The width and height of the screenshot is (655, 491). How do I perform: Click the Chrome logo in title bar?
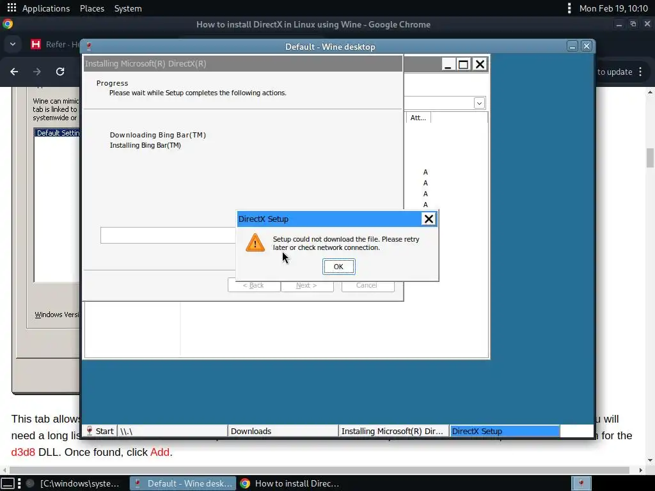[8, 24]
